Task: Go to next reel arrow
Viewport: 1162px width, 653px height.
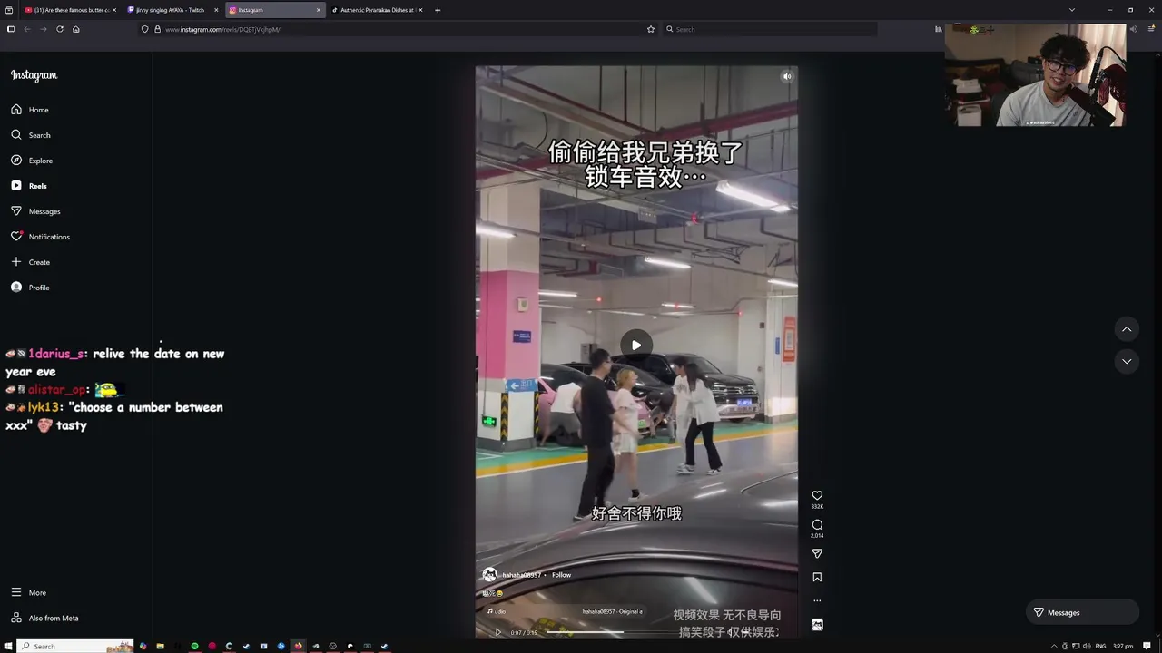Action: click(1127, 361)
